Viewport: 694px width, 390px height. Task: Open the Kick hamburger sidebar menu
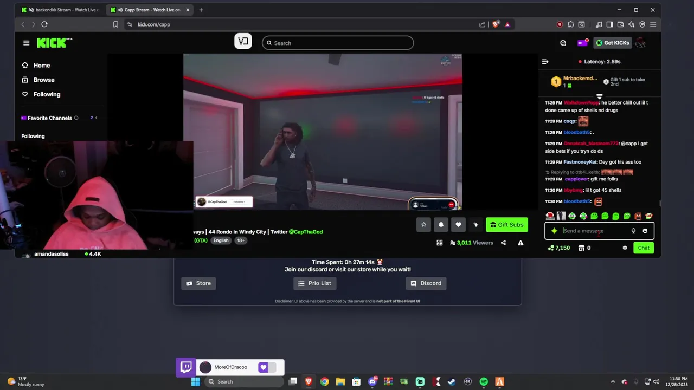(x=26, y=43)
